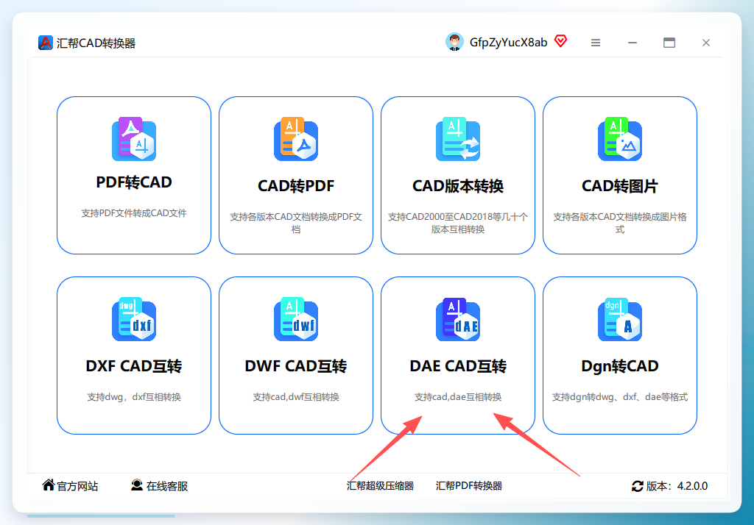The width and height of the screenshot is (754, 525).
Task: Click the customer service headset icon
Action: click(x=136, y=485)
